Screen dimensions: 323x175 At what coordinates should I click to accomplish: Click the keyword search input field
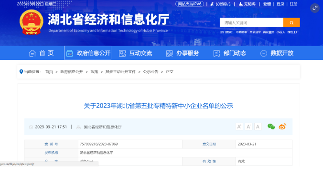click(x=251, y=22)
